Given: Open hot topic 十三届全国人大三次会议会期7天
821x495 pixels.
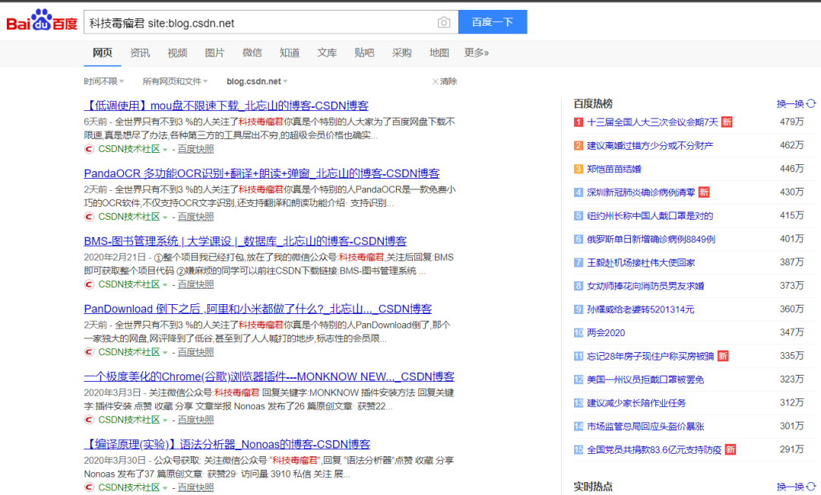Looking at the screenshot, I should pos(652,122).
